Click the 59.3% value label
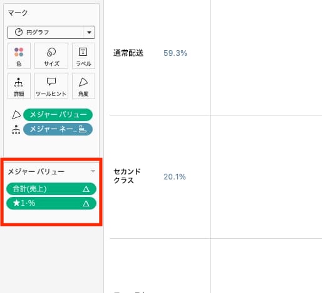The width and height of the screenshot is (322, 293). tap(175, 53)
